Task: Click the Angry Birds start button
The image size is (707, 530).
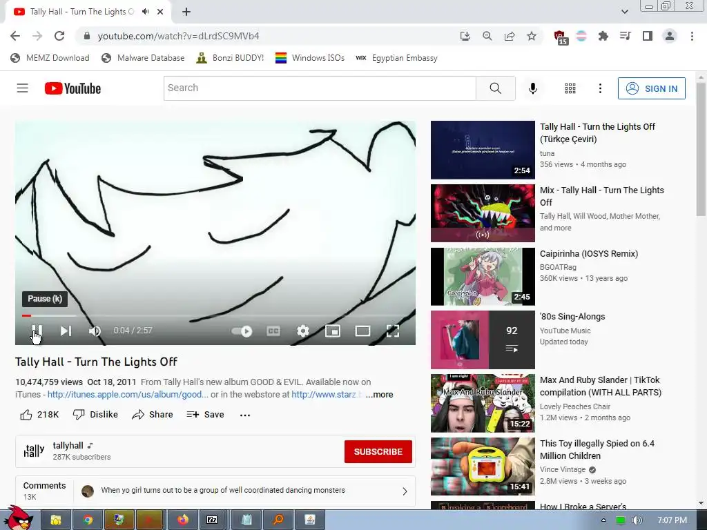Action: coord(18,518)
